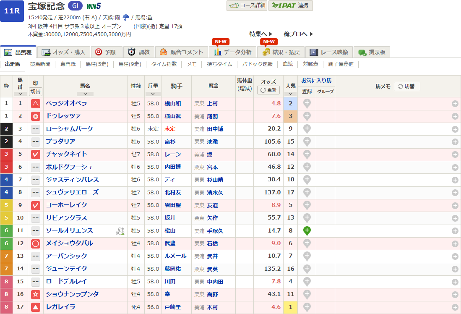Click the star mark icon for ショウナンラプンタ
461x314 pixels.
click(36, 295)
